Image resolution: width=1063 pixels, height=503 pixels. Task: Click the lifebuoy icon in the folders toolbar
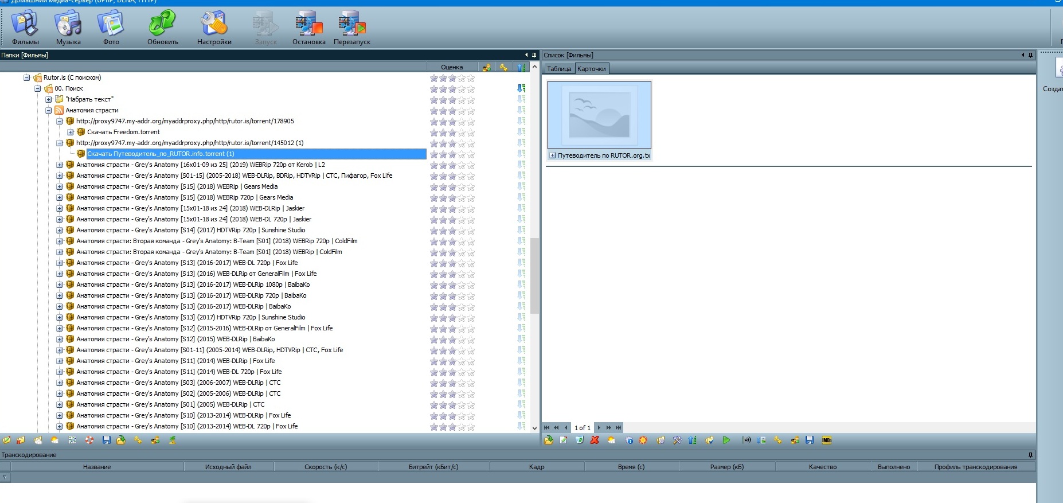[89, 440]
